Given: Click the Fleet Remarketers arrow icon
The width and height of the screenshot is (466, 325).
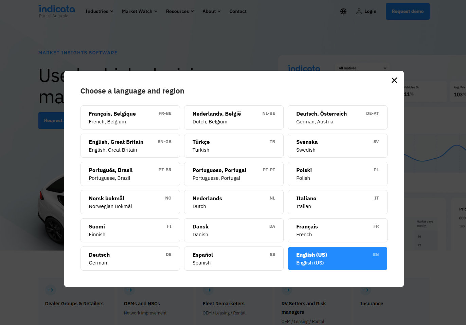Looking at the screenshot, I should [208, 290].
